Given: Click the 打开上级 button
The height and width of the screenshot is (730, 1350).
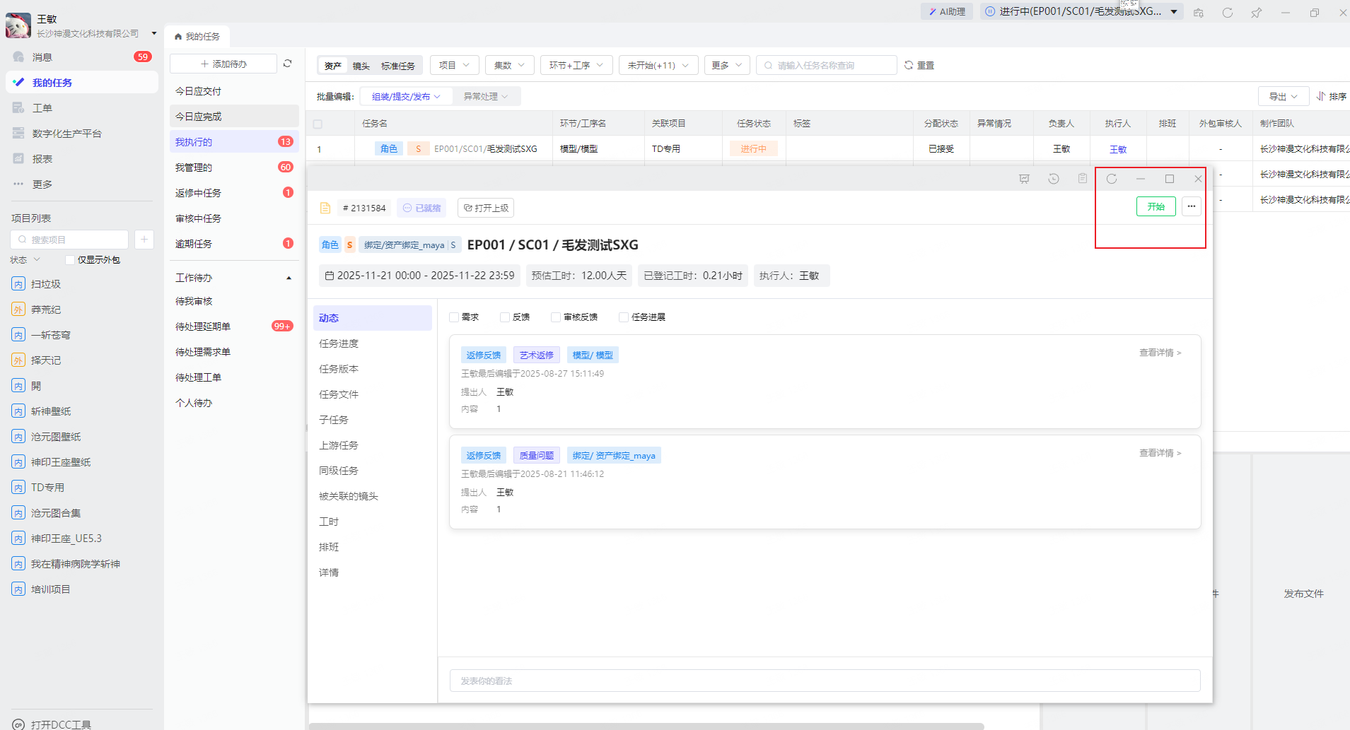Looking at the screenshot, I should pyautogui.click(x=486, y=208).
